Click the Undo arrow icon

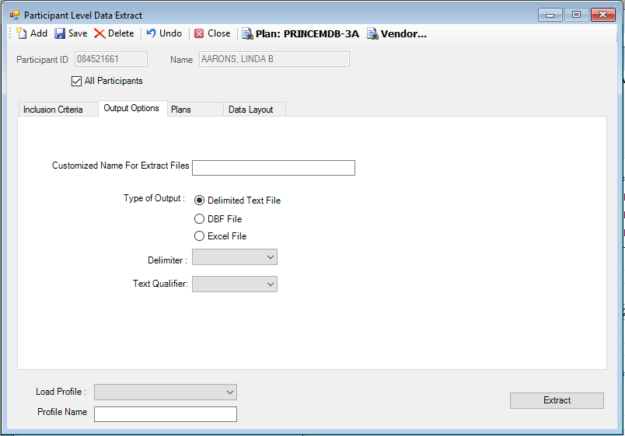click(x=152, y=33)
